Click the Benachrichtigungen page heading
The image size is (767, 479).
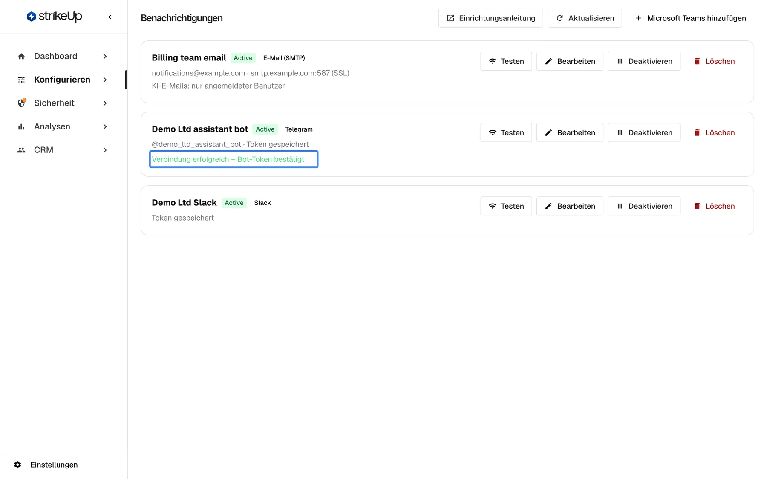[182, 18]
